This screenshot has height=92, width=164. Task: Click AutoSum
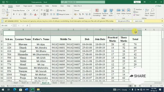coord(138,9)
